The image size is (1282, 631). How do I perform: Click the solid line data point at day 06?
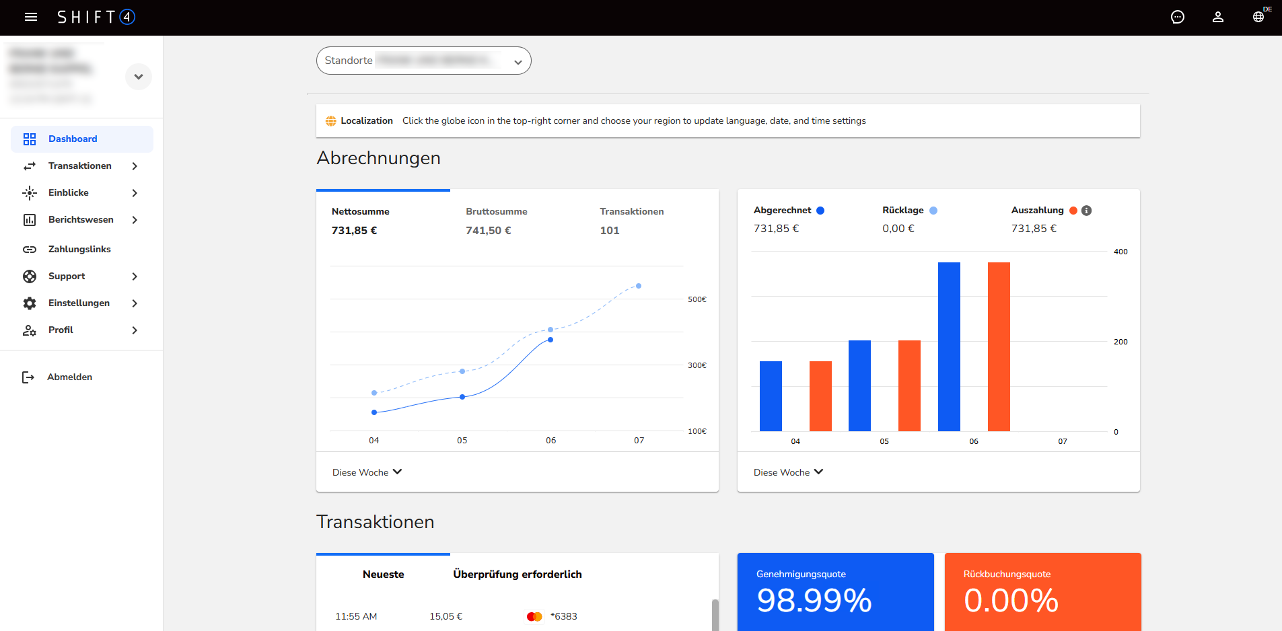click(x=550, y=340)
